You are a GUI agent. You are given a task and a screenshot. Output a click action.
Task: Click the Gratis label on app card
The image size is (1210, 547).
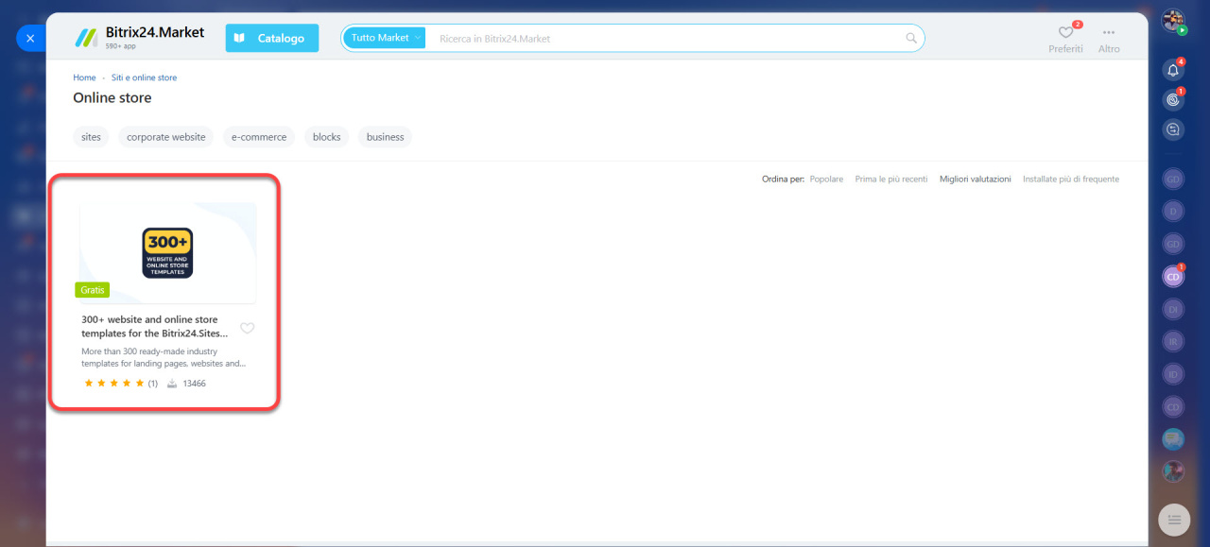click(93, 290)
